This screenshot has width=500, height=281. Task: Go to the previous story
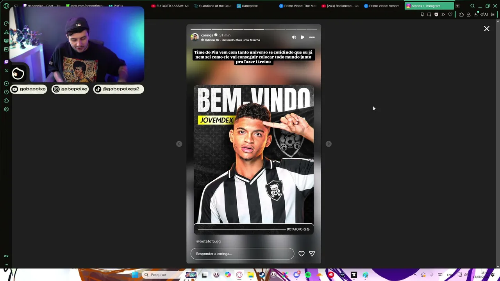[179, 144]
